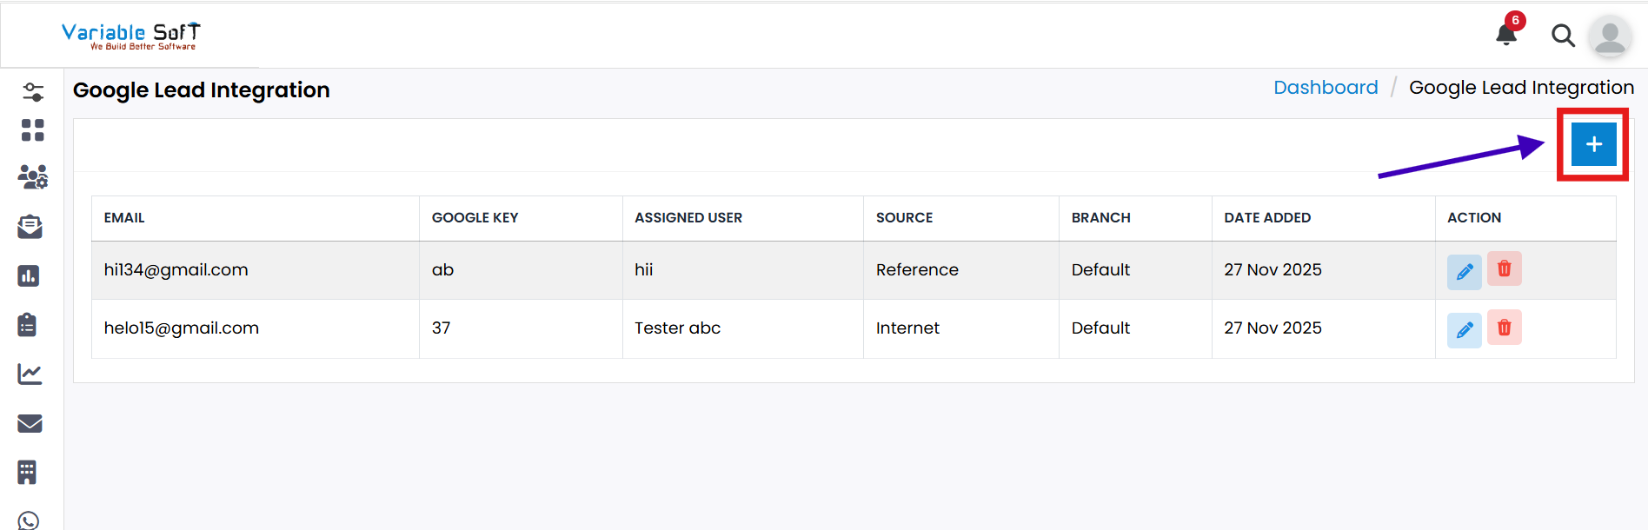This screenshot has height=530, width=1648.
Task: Click assigned user hii
Action: [643, 270]
